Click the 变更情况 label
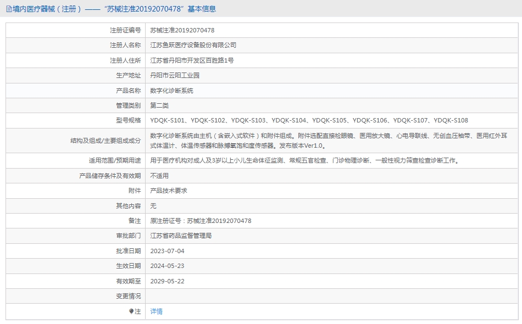The image size is (522, 324). coord(129,296)
